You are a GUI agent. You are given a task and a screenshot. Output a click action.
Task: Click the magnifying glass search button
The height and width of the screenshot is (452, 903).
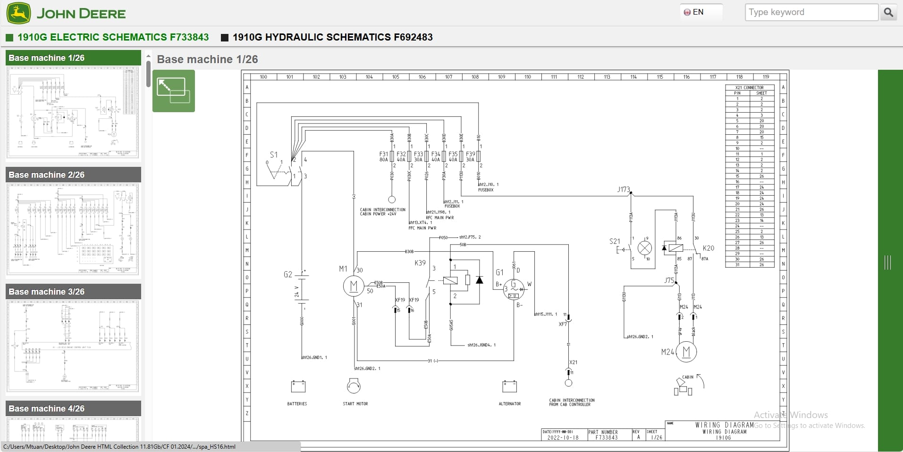pos(888,12)
